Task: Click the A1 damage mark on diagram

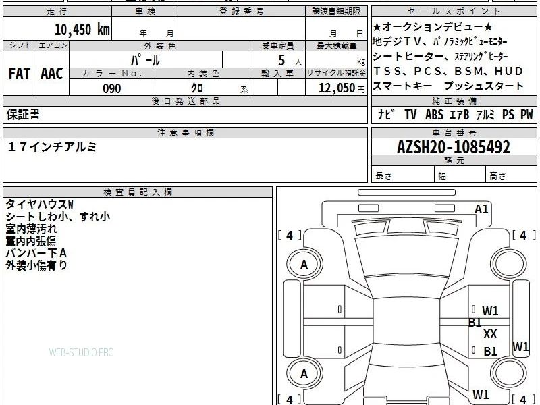Action: click(481, 209)
